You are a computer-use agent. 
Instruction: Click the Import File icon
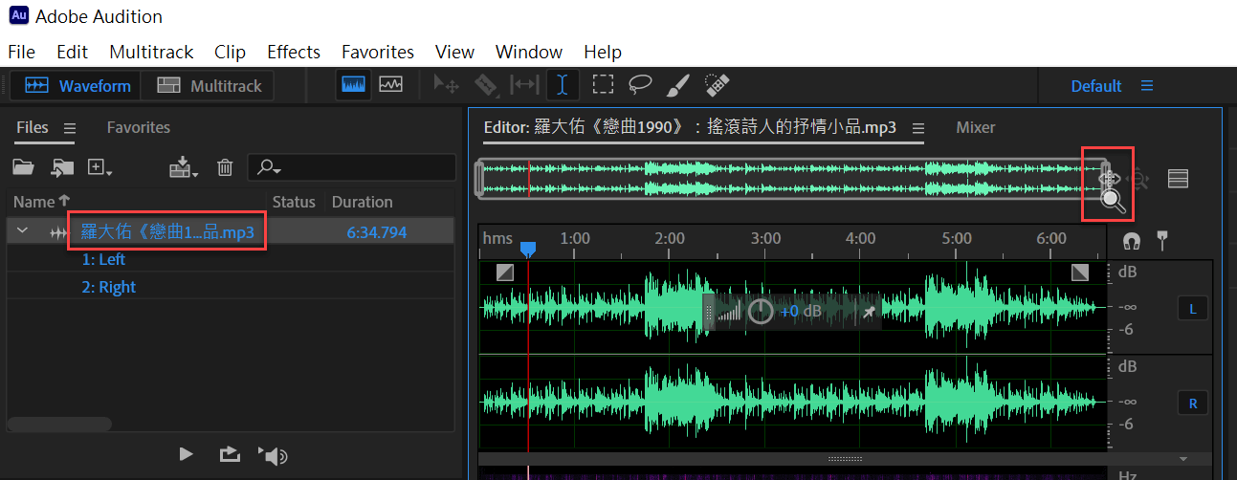(x=63, y=168)
